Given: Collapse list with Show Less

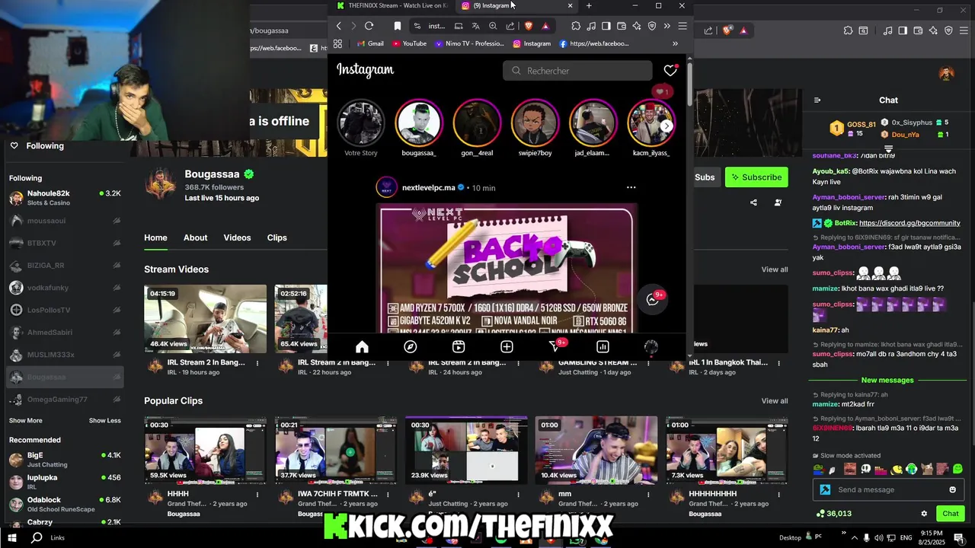Looking at the screenshot, I should [105, 420].
